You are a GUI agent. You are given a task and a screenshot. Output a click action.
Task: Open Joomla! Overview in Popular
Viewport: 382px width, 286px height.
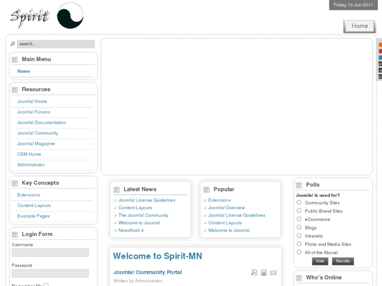point(226,208)
